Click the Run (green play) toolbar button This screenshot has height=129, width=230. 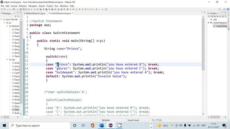click(x=41, y=9)
